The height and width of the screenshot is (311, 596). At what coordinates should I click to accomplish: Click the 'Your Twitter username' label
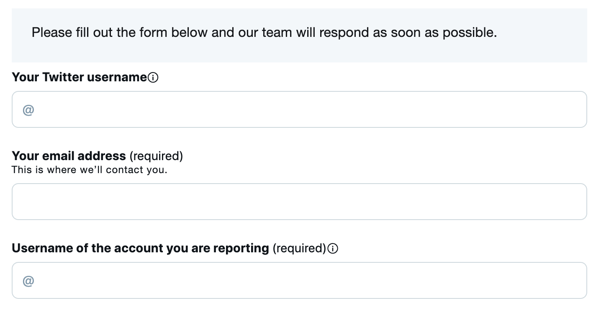coord(80,77)
